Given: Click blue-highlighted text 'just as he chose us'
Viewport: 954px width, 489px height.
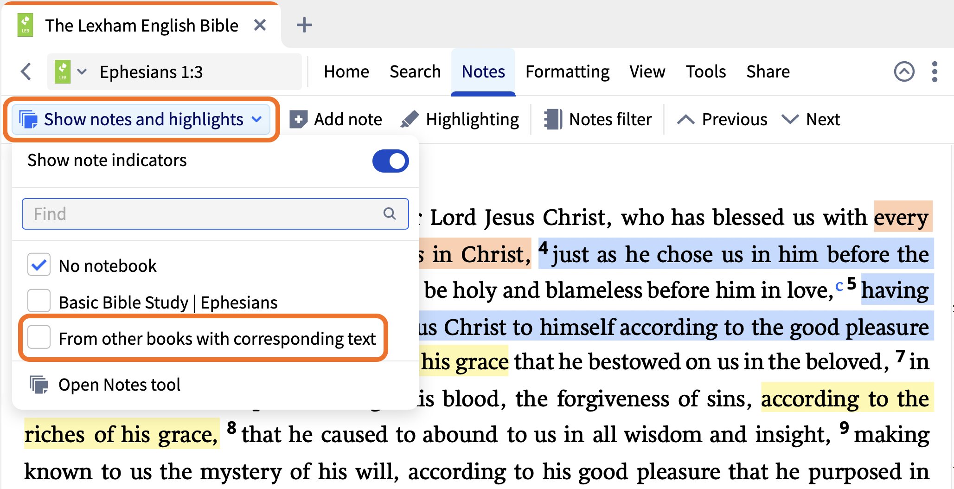Looking at the screenshot, I should tap(647, 254).
